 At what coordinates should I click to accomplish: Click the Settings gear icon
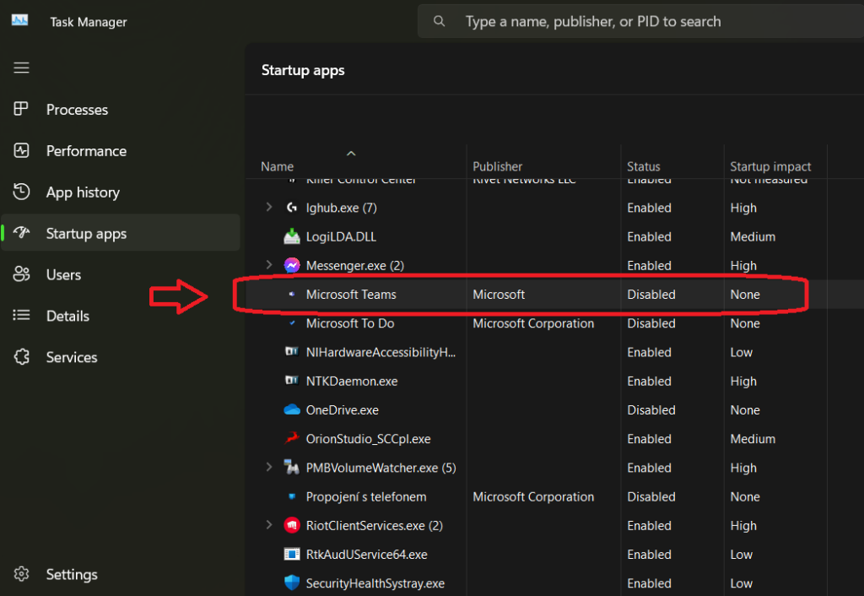point(21,574)
